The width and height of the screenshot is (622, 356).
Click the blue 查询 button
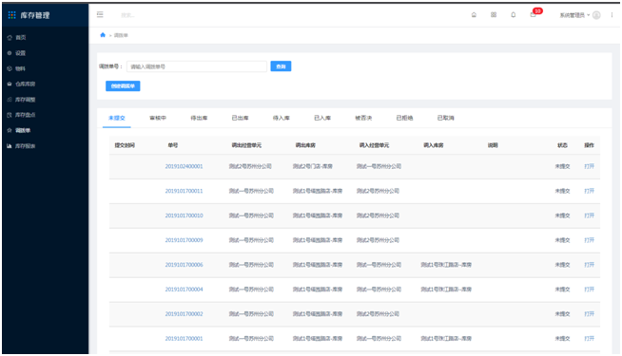(x=281, y=66)
